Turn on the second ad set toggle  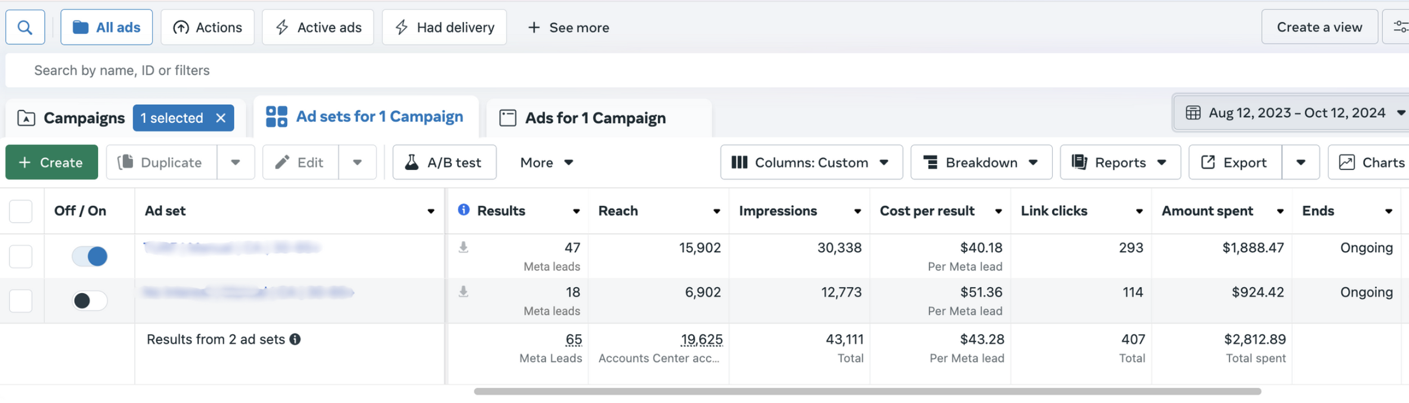tap(90, 301)
